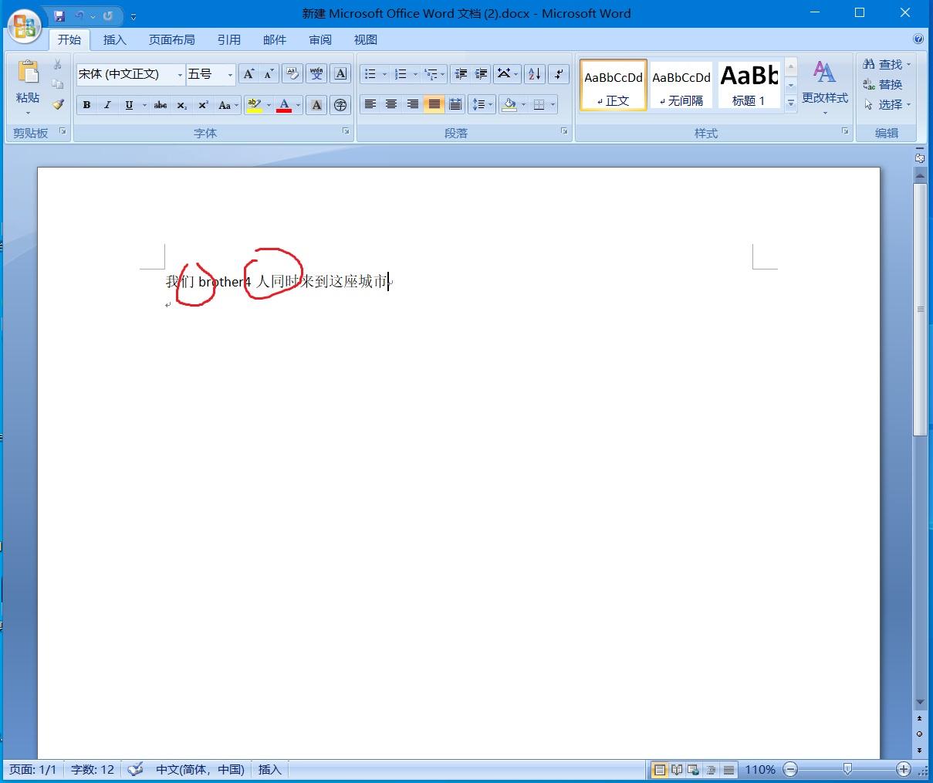933x783 pixels.
Task: Click the 字数: 12 word count
Action: pyautogui.click(x=93, y=769)
